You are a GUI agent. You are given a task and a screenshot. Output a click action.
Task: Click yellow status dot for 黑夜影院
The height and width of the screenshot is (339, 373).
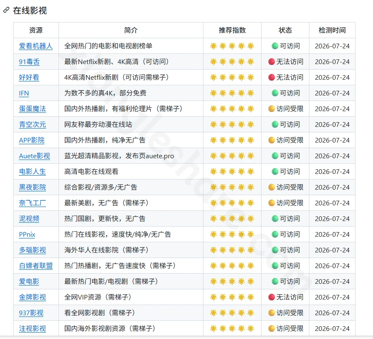[272, 188]
